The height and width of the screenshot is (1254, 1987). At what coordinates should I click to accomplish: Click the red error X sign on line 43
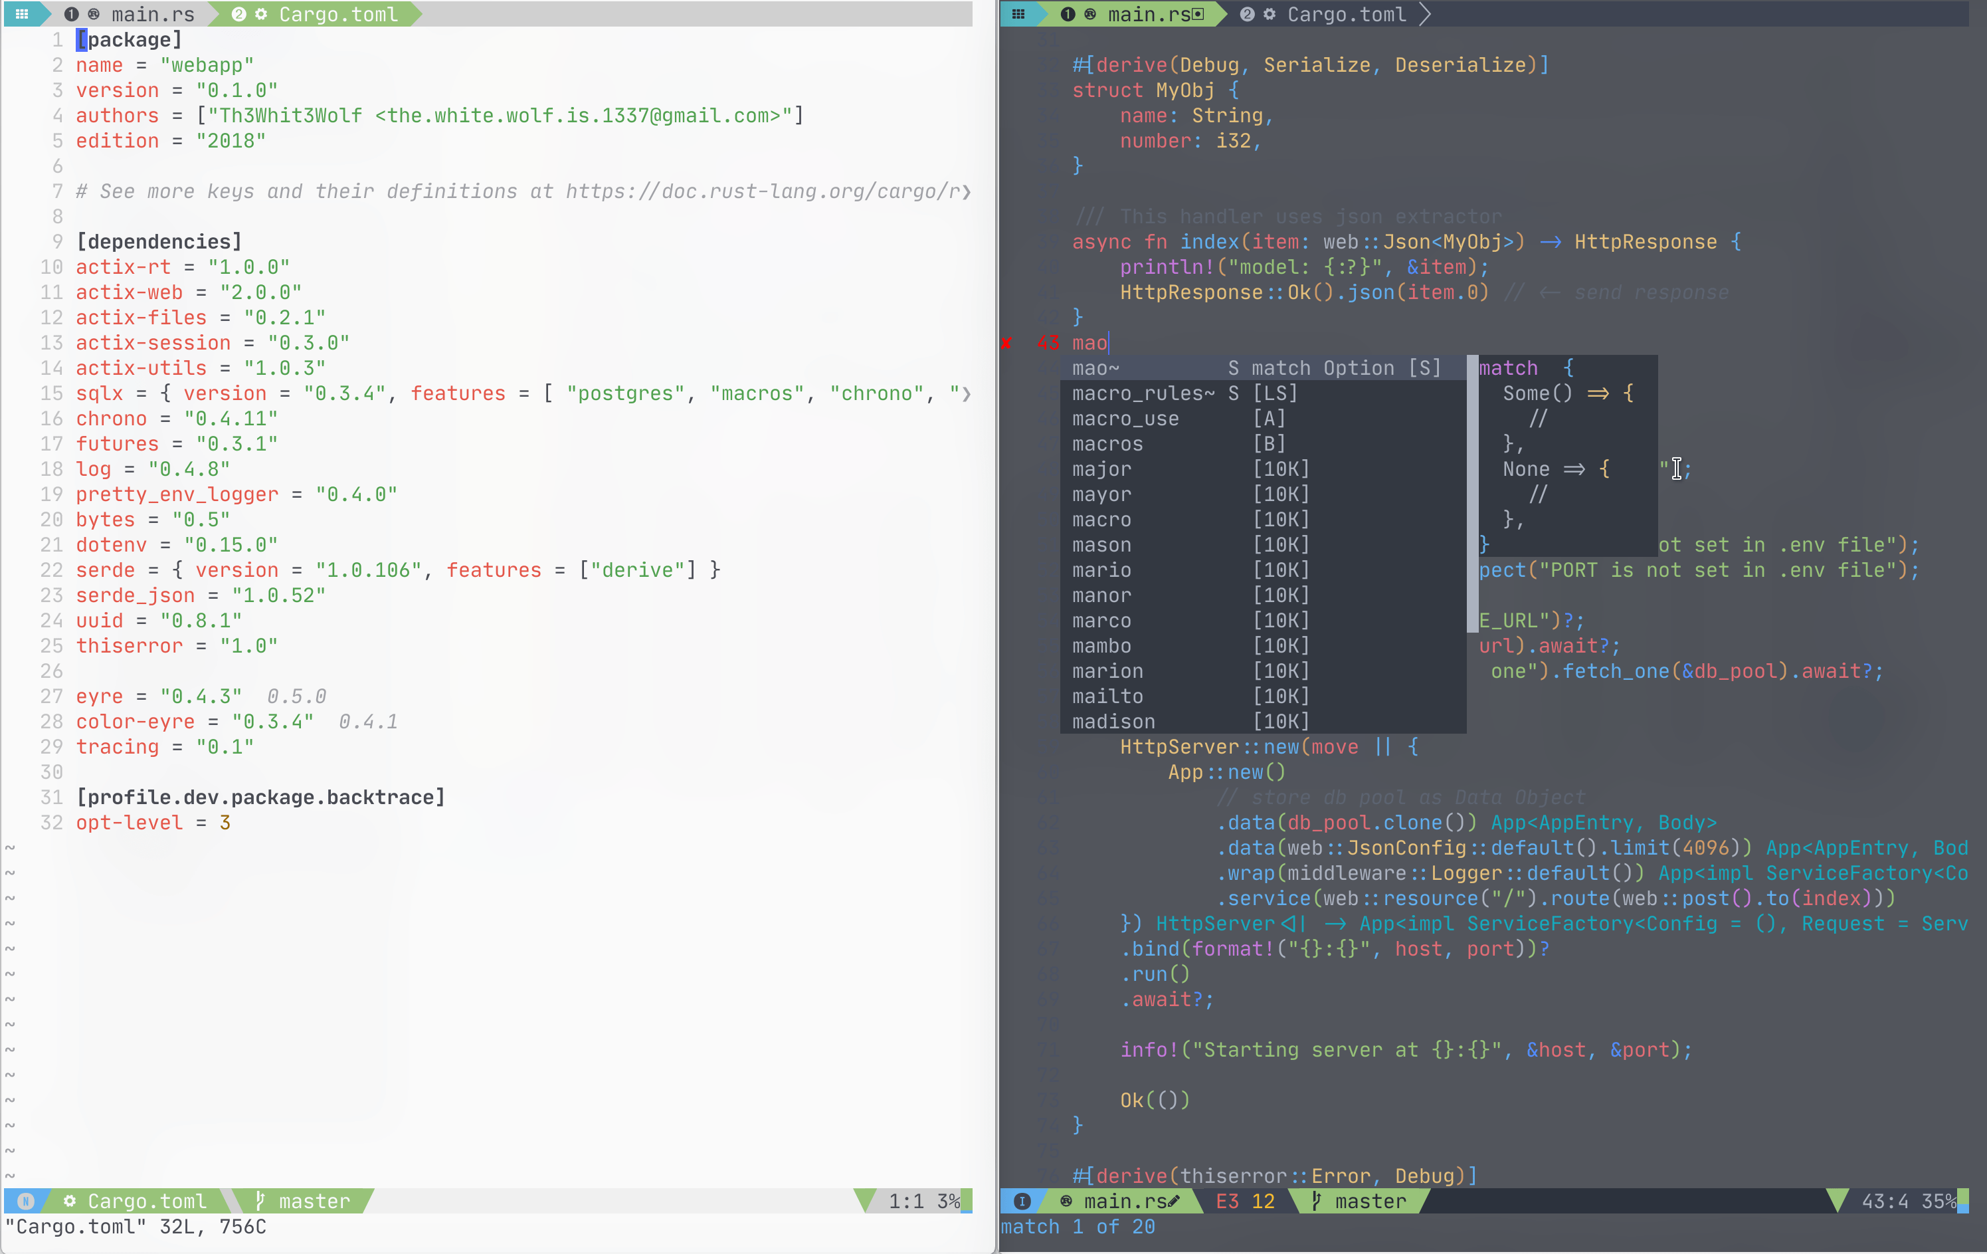pos(1006,343)
